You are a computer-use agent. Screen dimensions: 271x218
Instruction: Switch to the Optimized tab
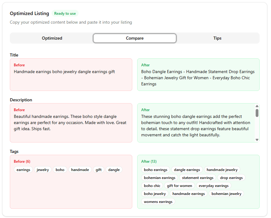[x=52, y=38]
